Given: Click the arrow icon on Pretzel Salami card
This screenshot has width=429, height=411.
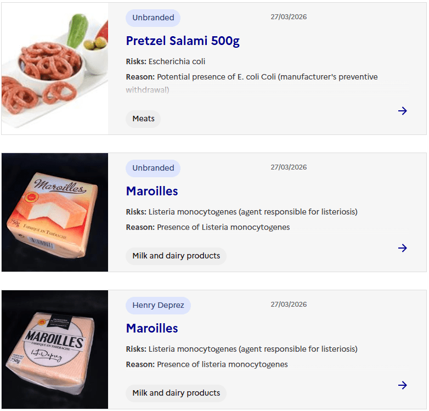Looking at the screenshot, I should point(403,111).
